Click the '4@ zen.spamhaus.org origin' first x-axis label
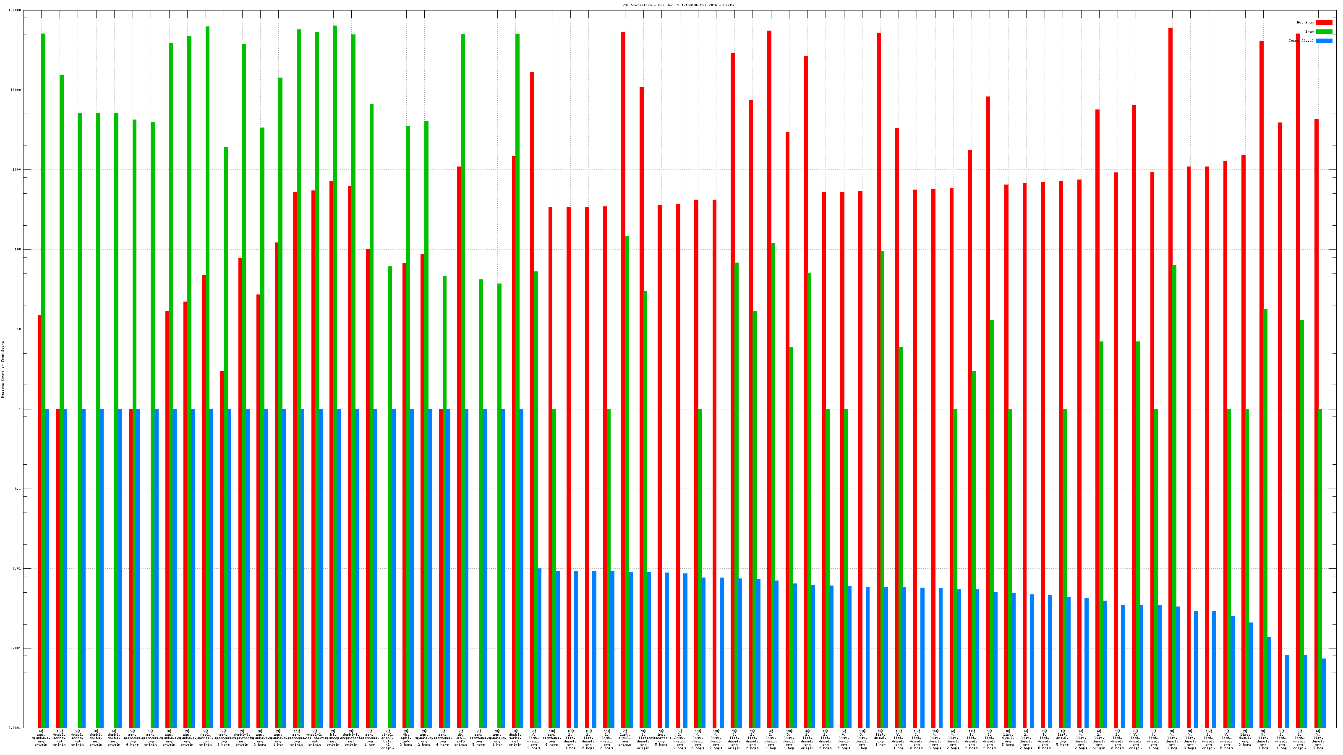This screenshot has width=1343, height=755. click(41, 738)
